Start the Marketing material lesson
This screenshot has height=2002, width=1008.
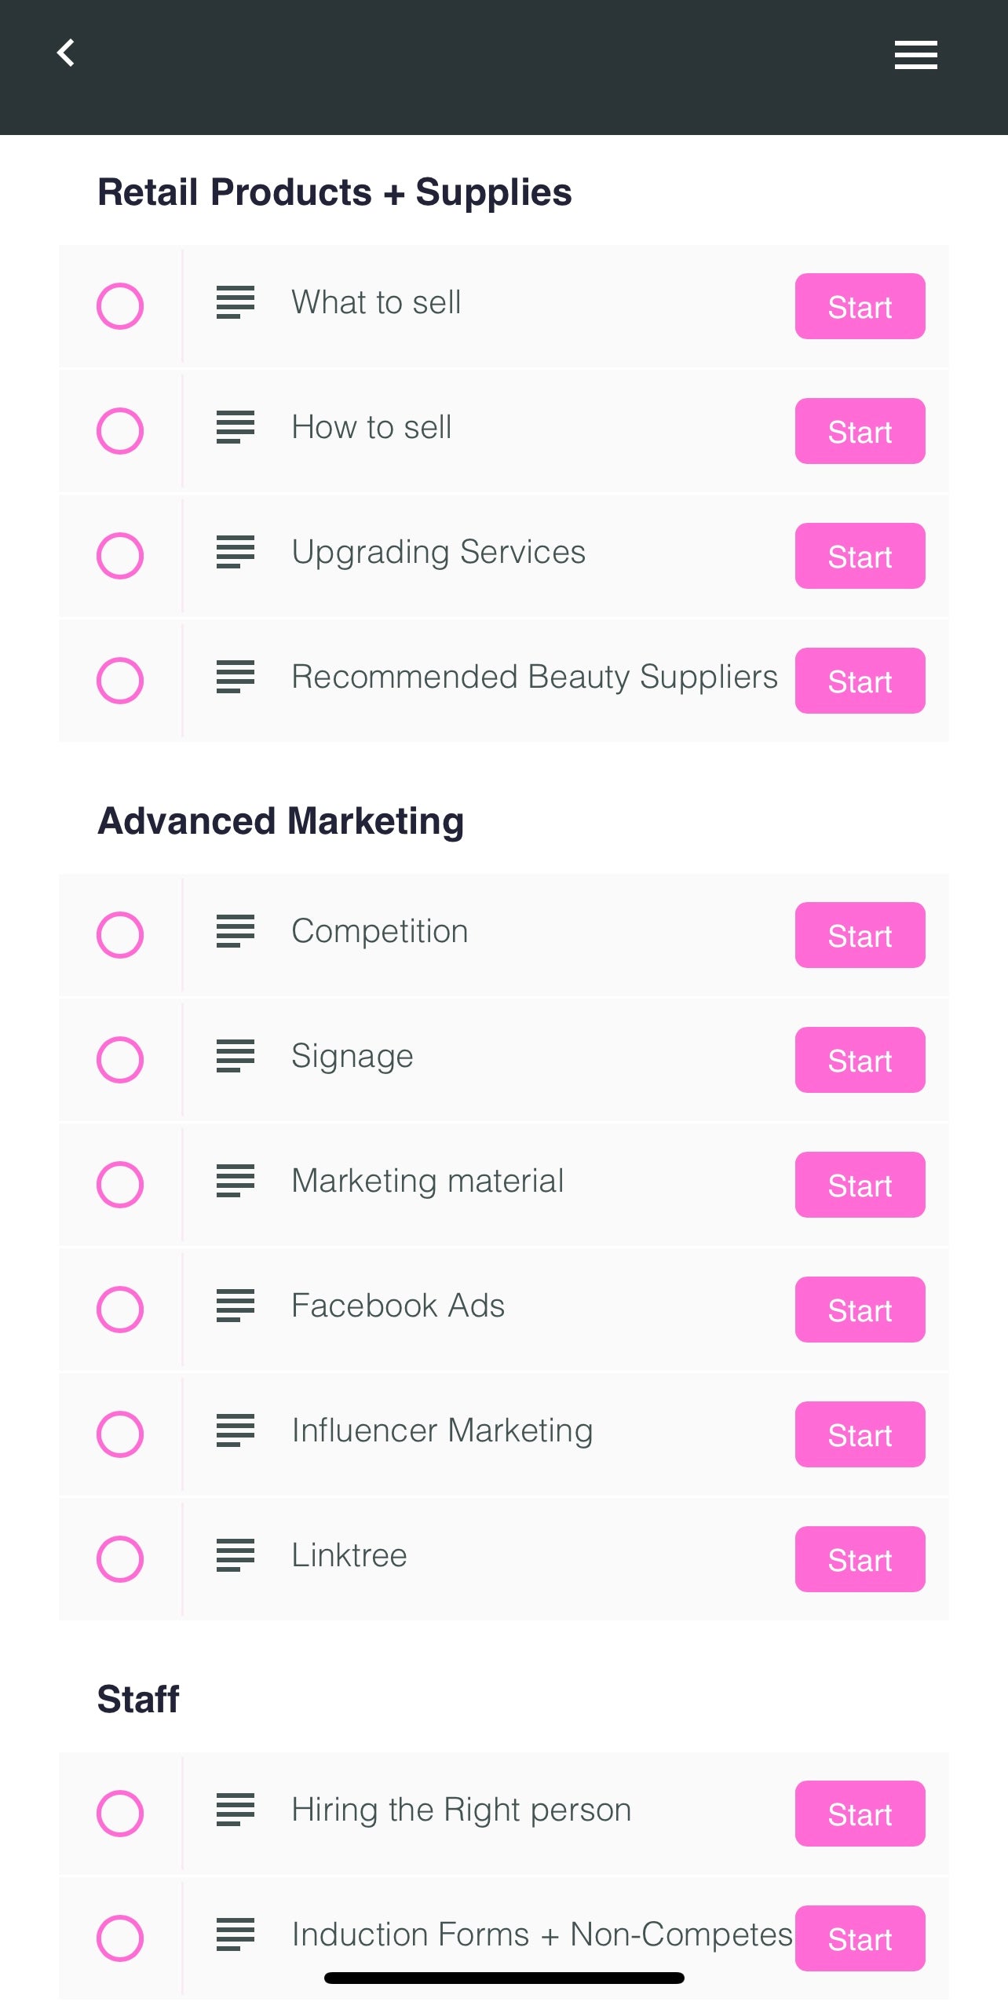tap(860, 1185)
